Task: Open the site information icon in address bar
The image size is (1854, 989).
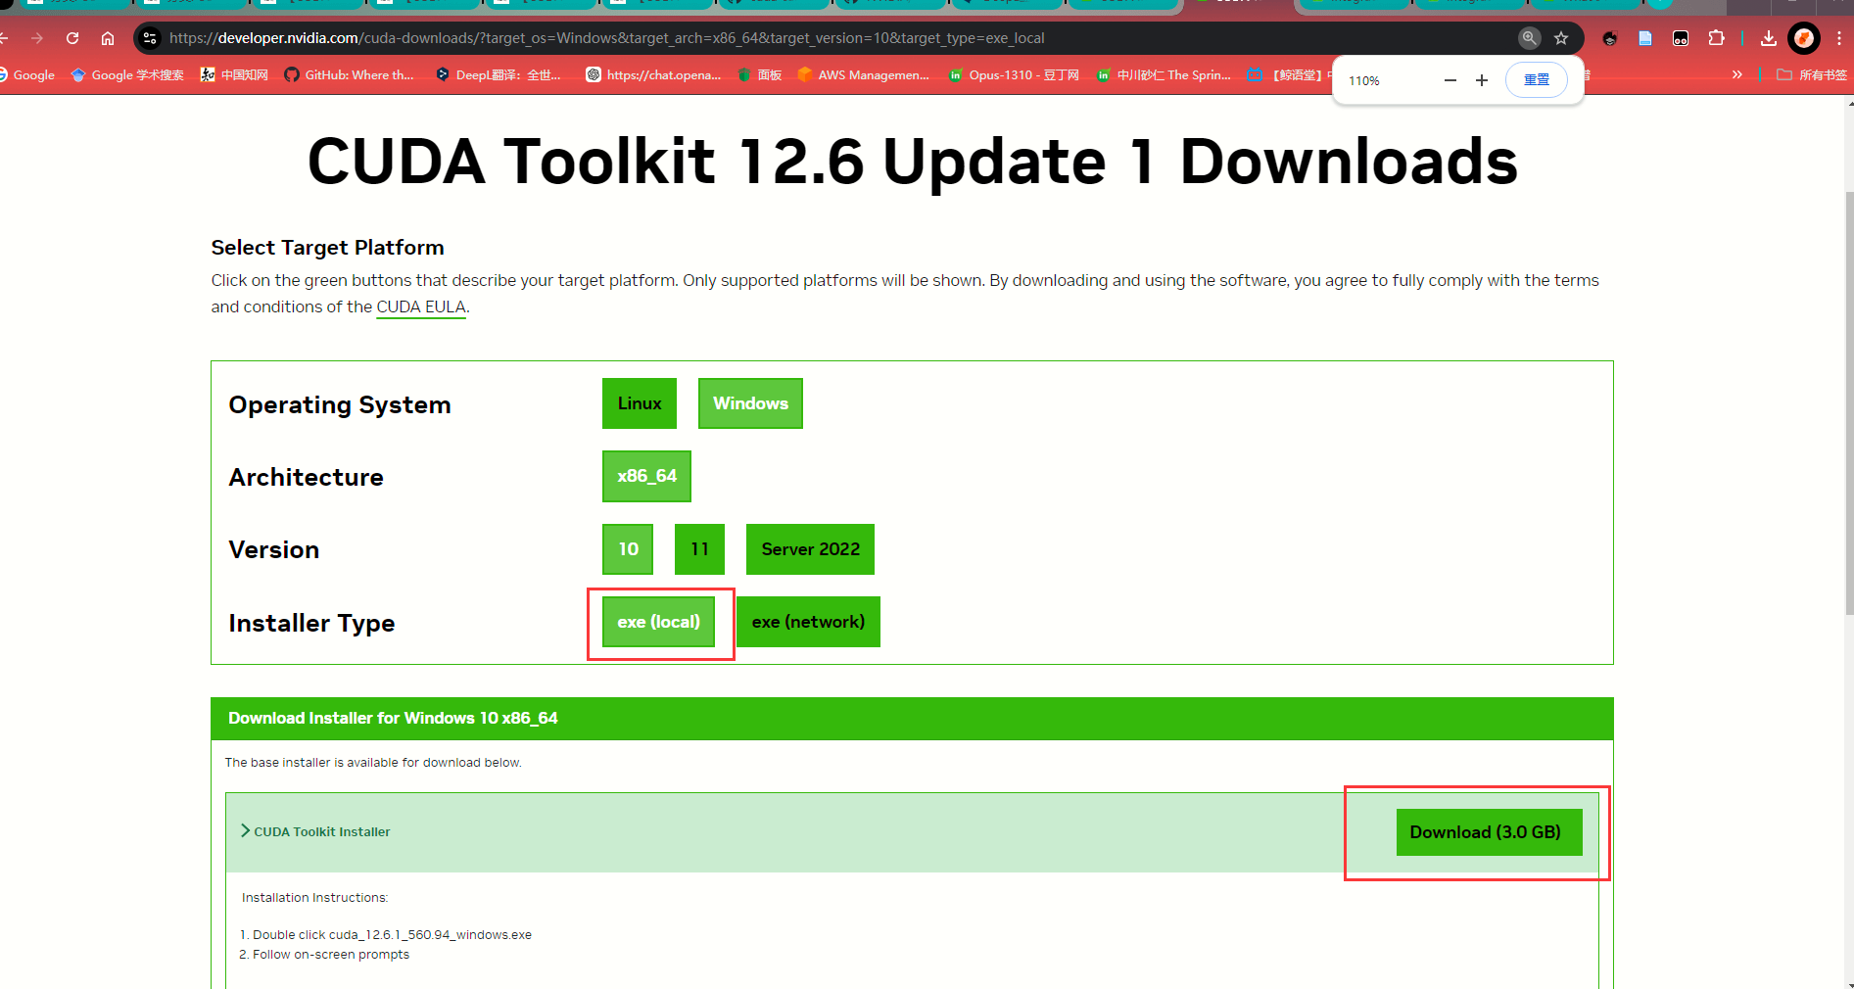Action: 149,38
